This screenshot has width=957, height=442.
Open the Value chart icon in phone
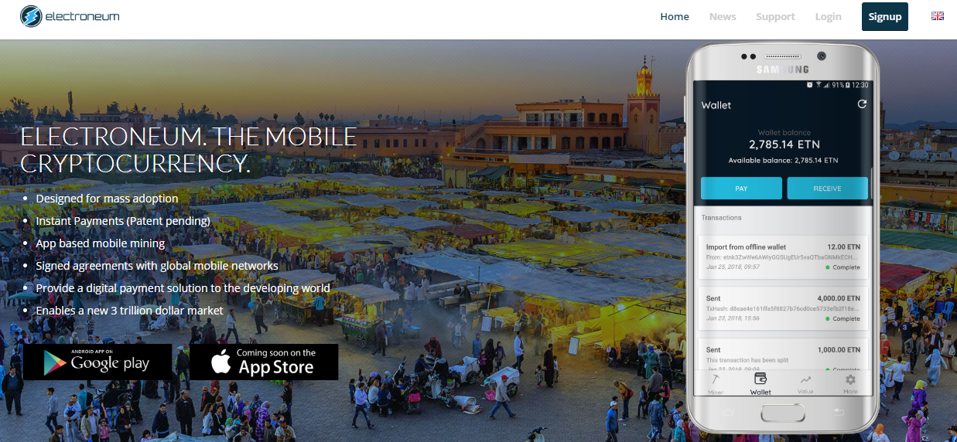(805, 380)
